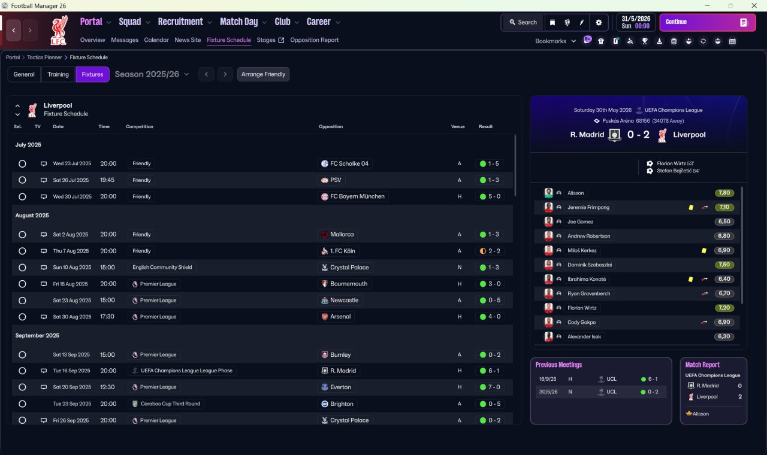
Task: Click the scouting magnifier person icon
Action: pyautogui.click(x=630, y=41)
